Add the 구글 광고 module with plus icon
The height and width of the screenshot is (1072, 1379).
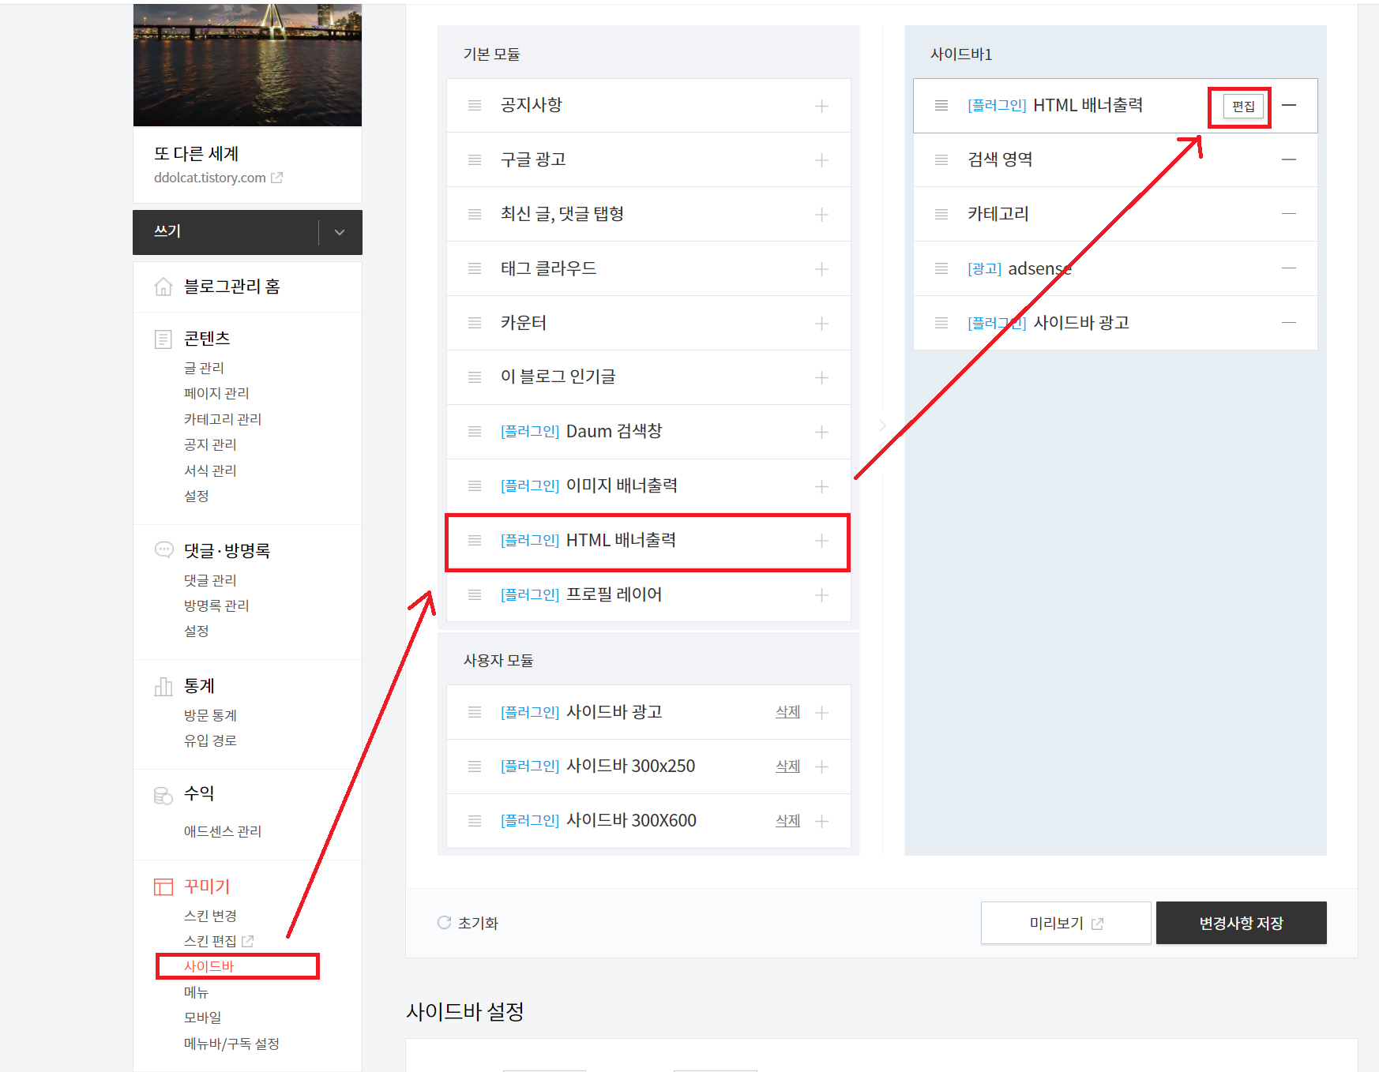(821, 160)
